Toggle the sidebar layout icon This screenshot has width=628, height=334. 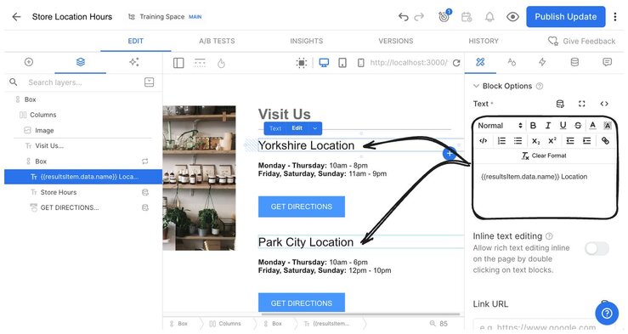178,63
